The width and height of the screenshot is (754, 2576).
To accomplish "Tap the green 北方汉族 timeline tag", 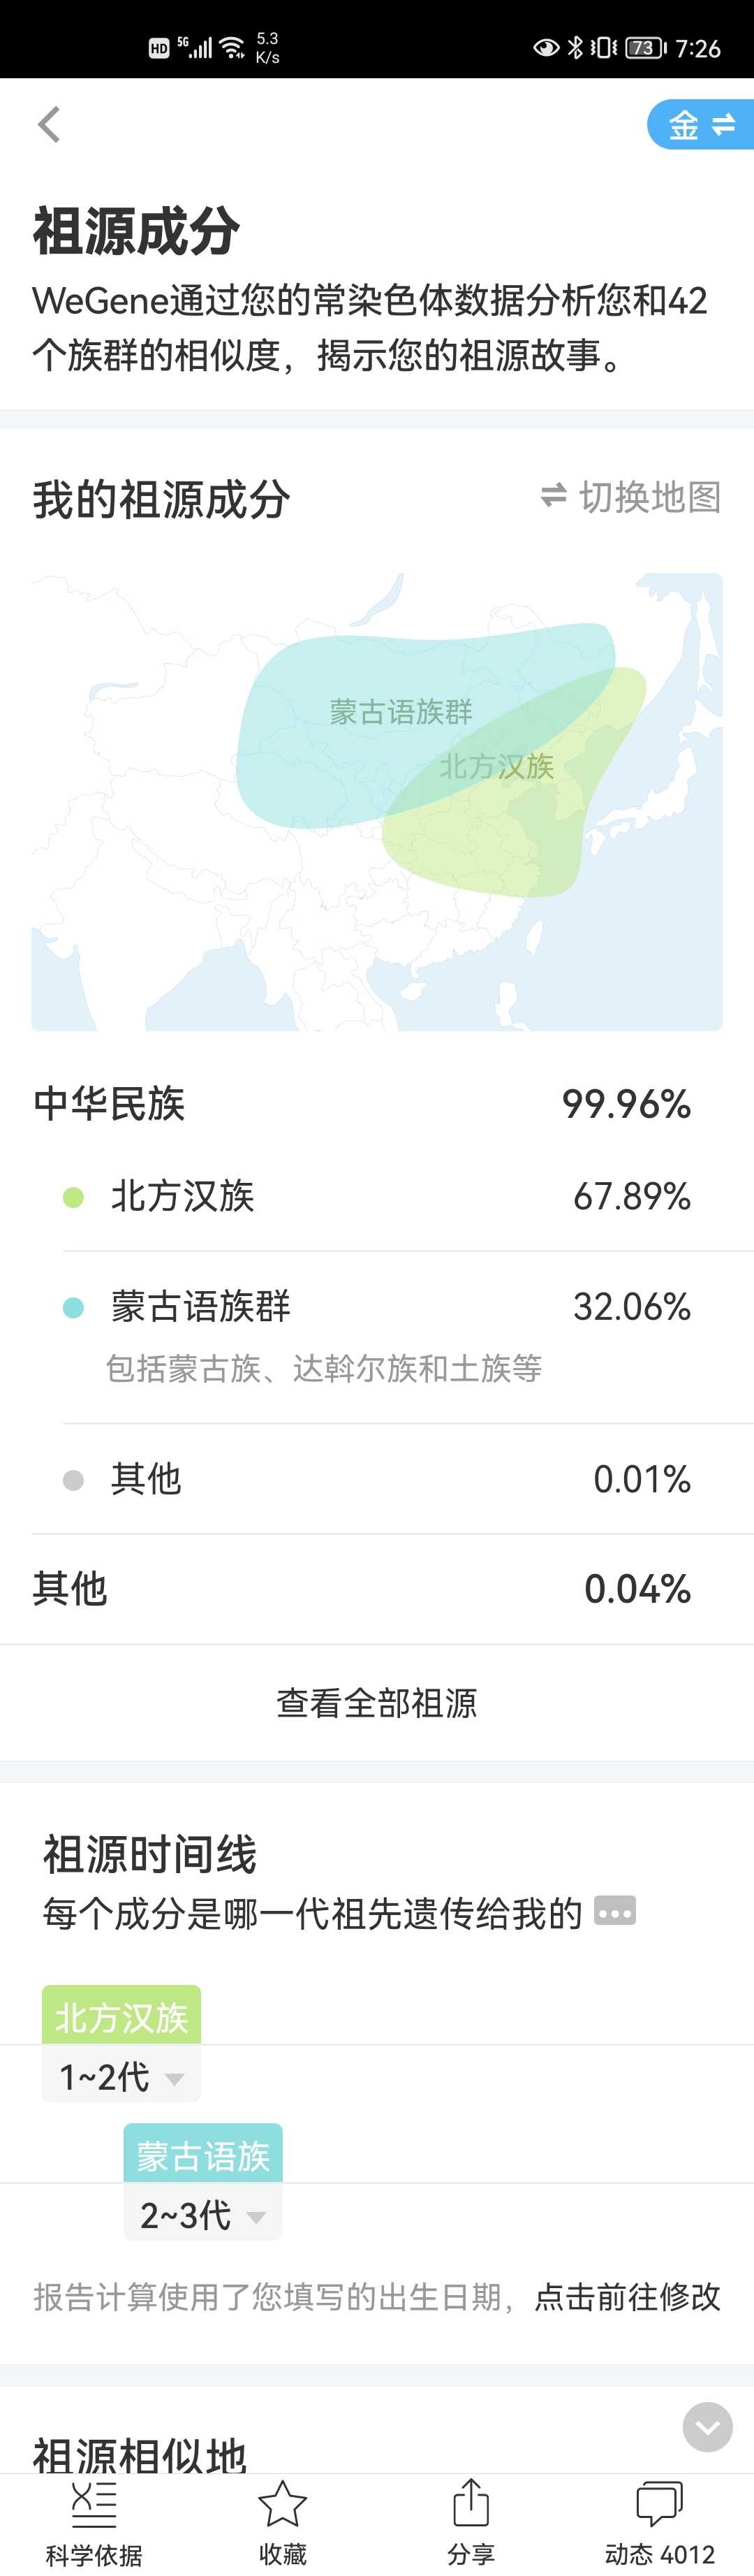I will coord(121,2016).
